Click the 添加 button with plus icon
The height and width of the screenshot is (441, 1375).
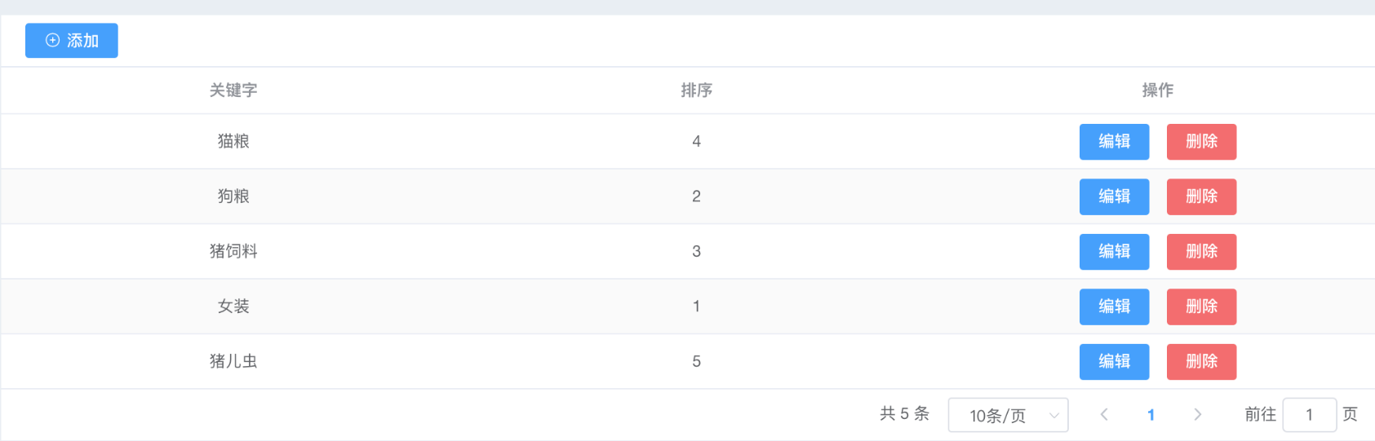point(72,41)
